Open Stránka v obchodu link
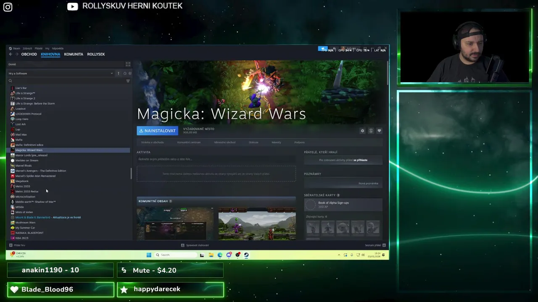Viewport: 538px width, 302px height. click(x=152, y=142)
